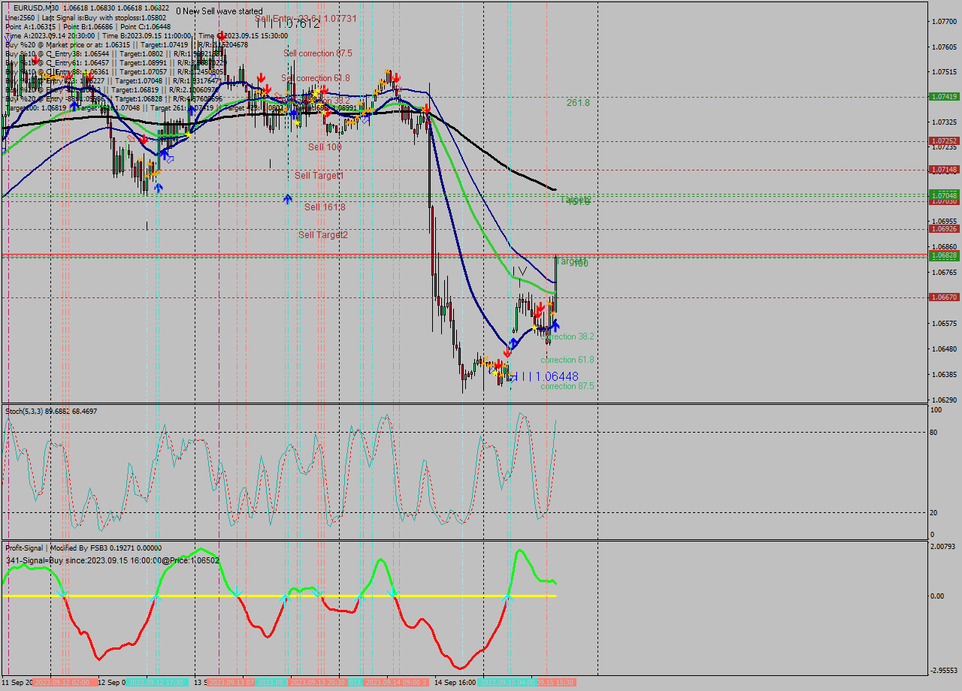Click the red 1.06670 price level tag

click(942, 298)
